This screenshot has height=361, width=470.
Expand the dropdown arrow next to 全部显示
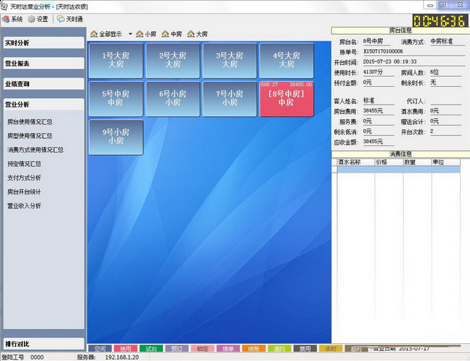(130, 34)
